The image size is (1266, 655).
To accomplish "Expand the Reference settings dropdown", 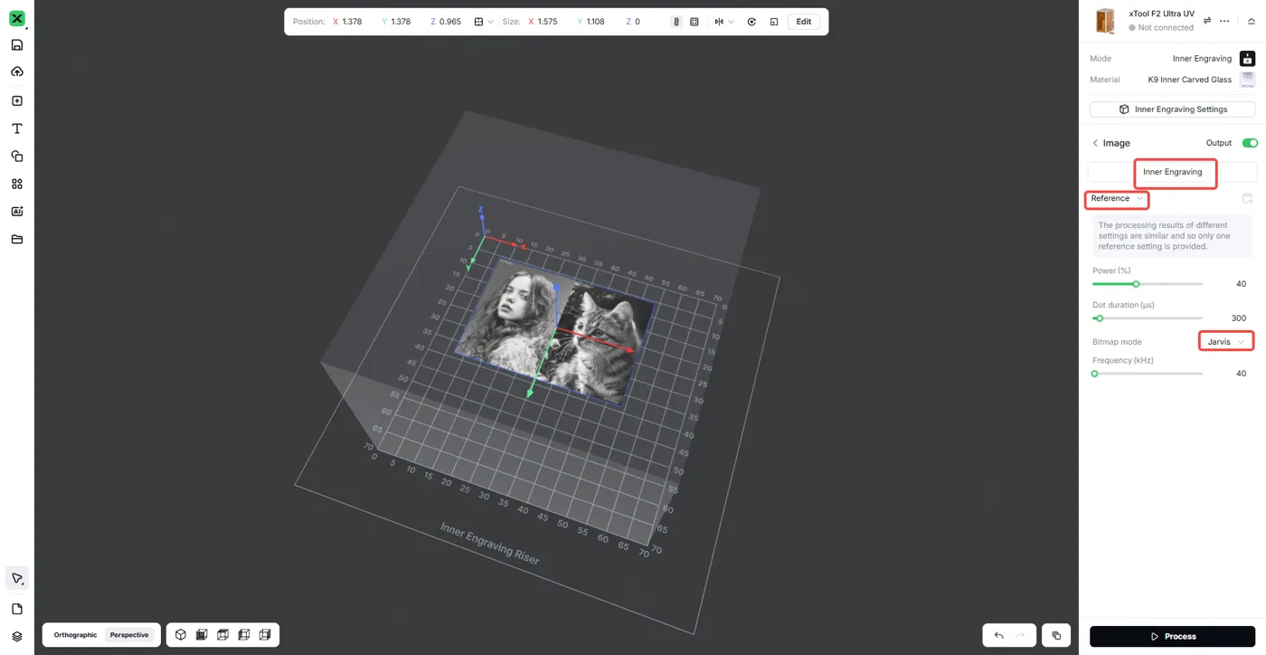I will [x=1117, y=198].
